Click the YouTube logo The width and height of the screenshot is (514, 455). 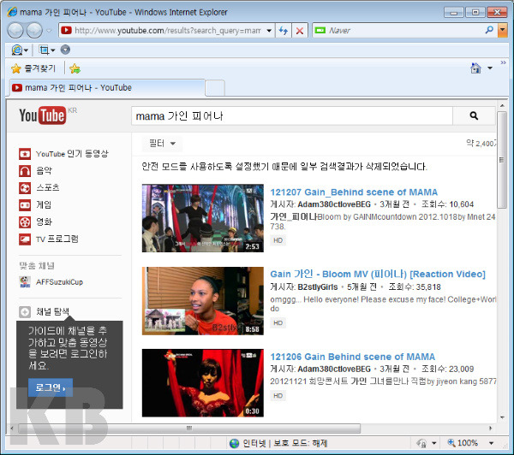pos(43,115)
